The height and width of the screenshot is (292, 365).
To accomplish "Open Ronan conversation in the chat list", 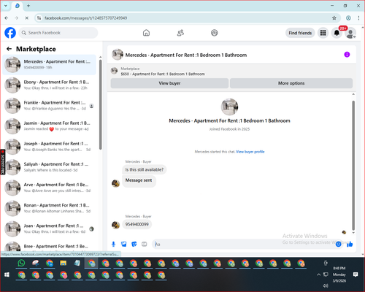I will coord(49,208).
